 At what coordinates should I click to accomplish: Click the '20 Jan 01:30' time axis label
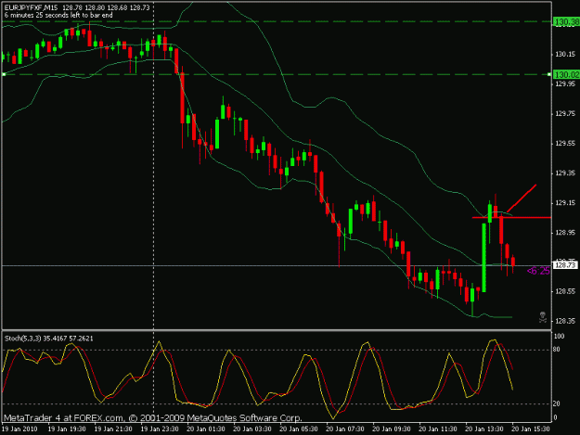point(206,429)
